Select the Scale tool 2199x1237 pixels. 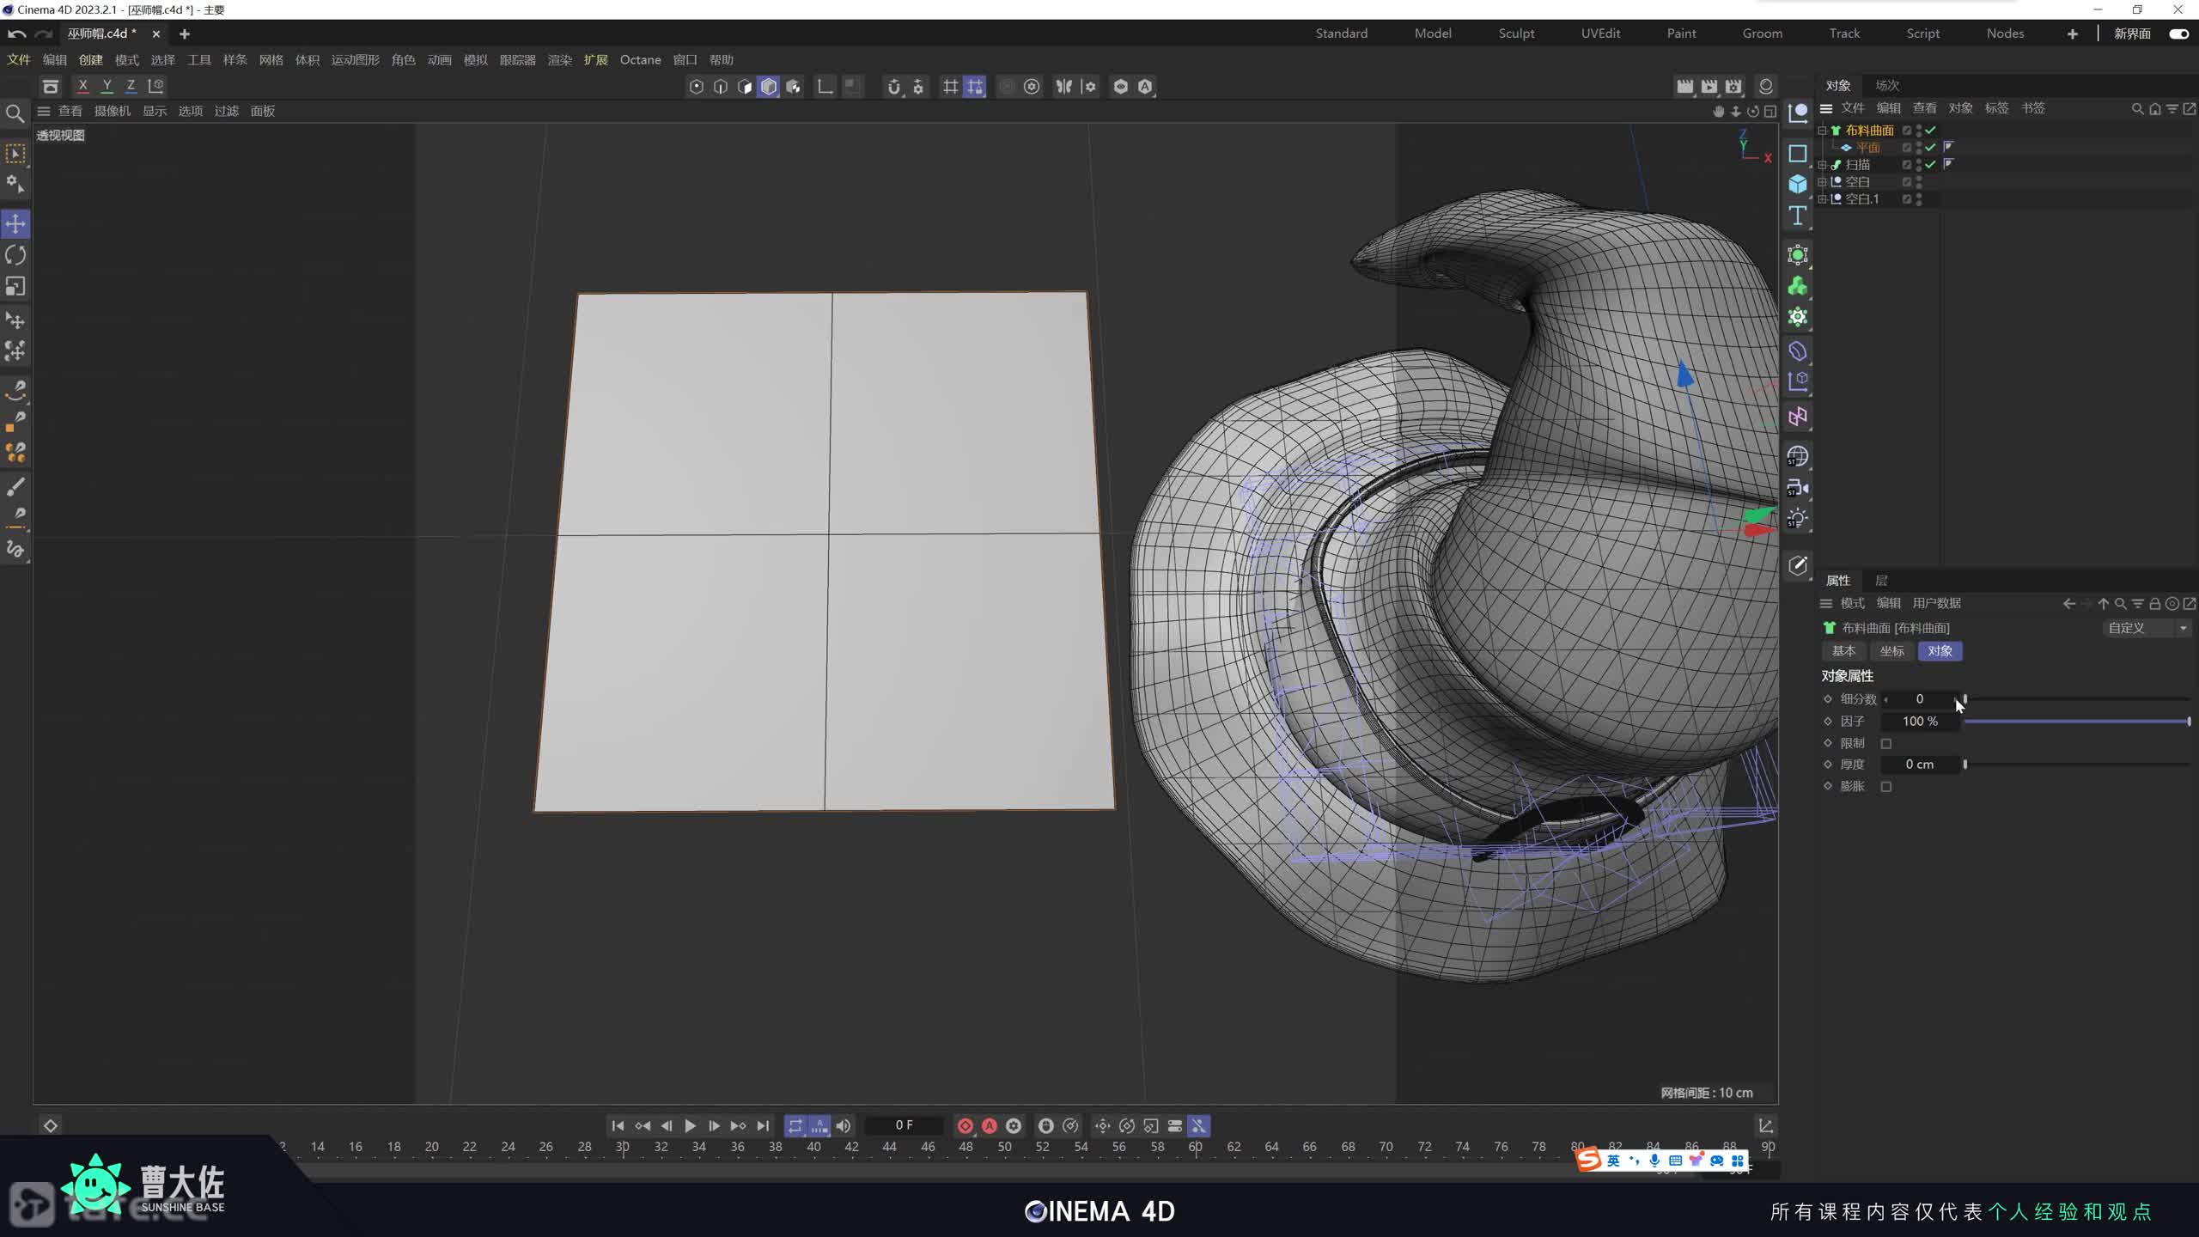[x=15, y=286]
